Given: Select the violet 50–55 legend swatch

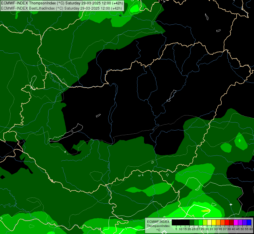Looking at the screenshot, I should 245,222.
